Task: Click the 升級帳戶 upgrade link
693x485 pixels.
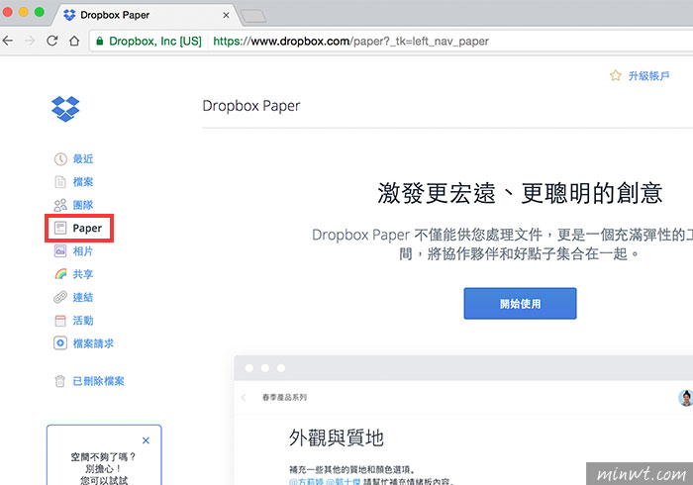Action: pos(648,76)
